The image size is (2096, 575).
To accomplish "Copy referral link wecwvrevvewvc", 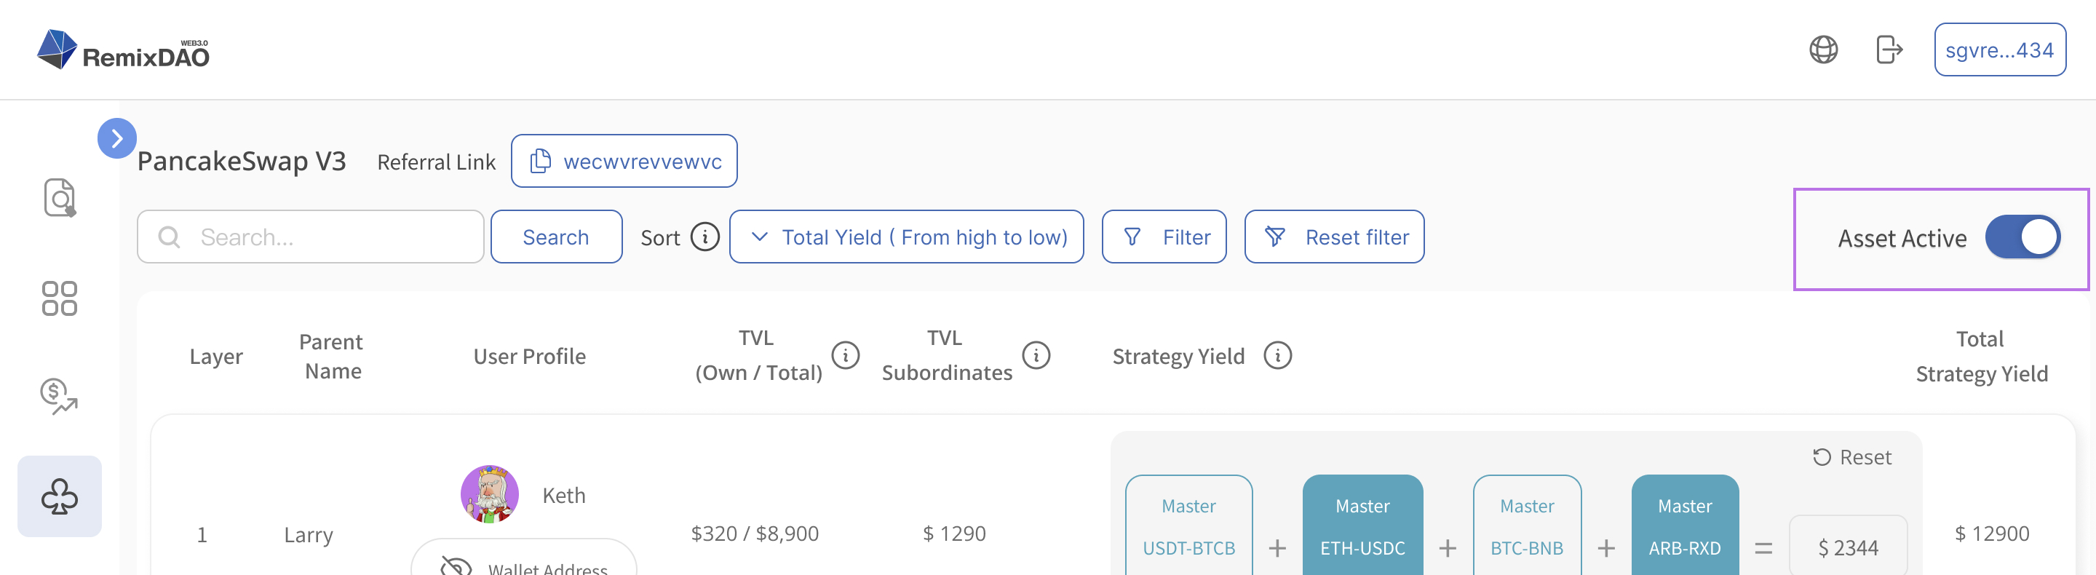I will tap(624, 161).
